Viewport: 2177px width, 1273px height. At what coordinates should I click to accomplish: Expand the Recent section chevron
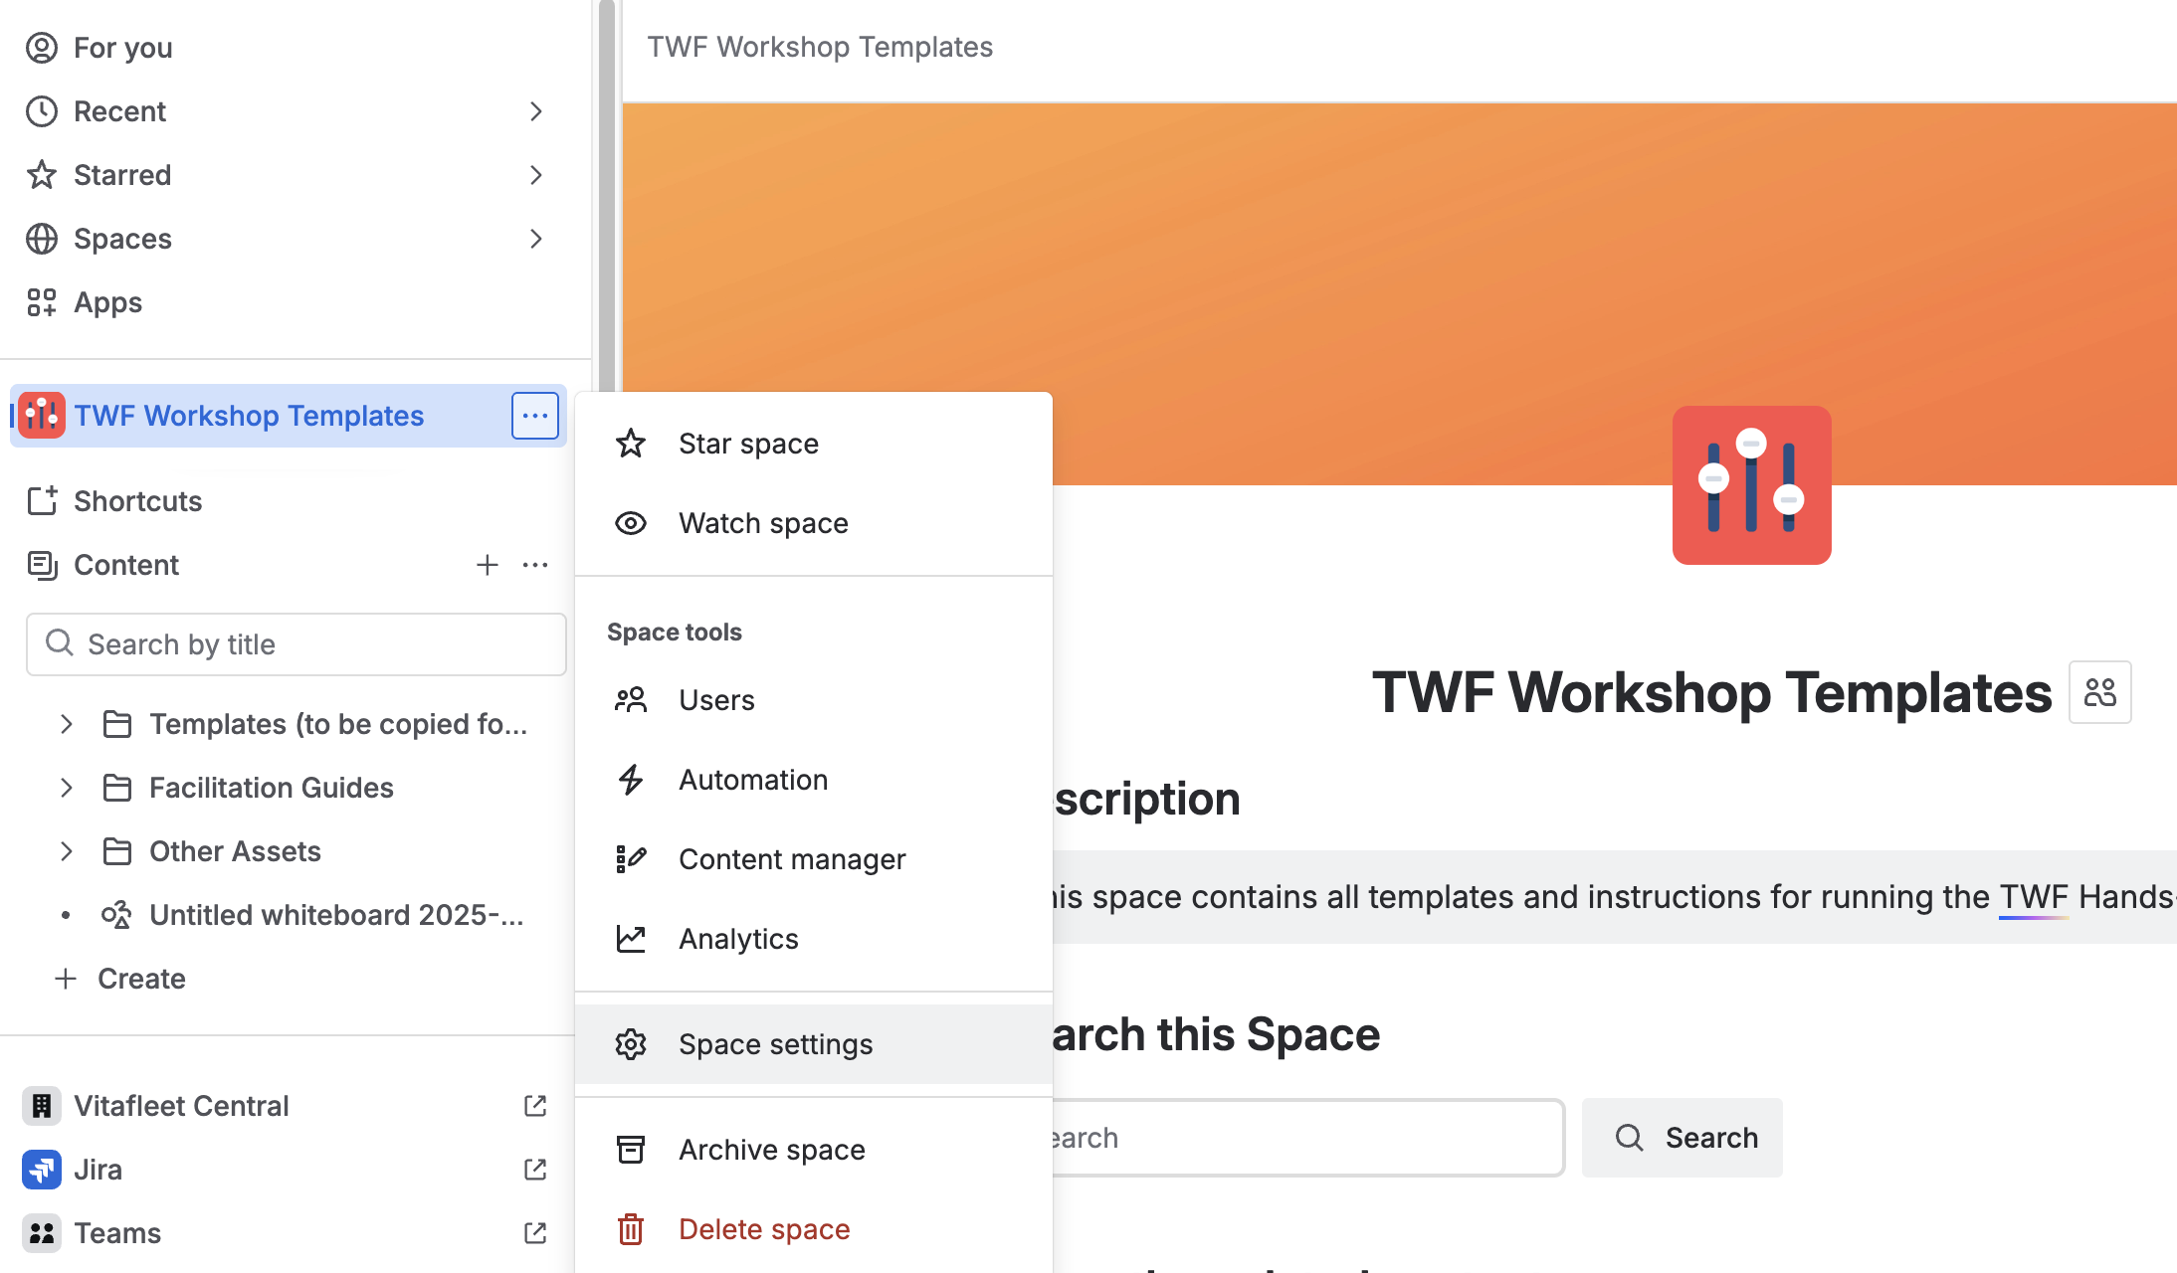pyautogui.click(x=535, y=111)
